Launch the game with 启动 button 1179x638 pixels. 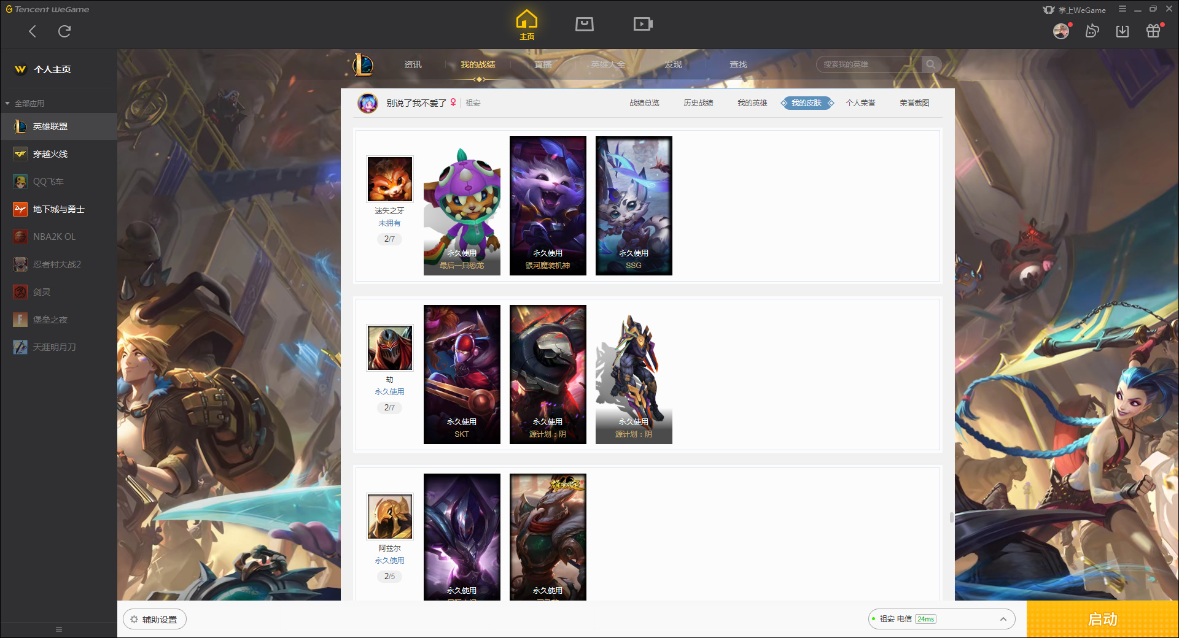(x=1102, y=620)
